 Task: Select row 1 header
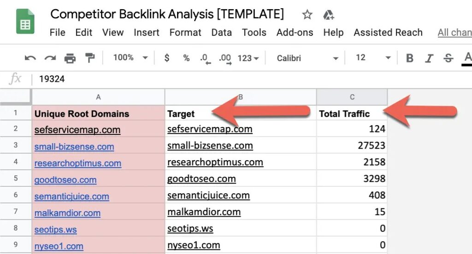point(15,113)
